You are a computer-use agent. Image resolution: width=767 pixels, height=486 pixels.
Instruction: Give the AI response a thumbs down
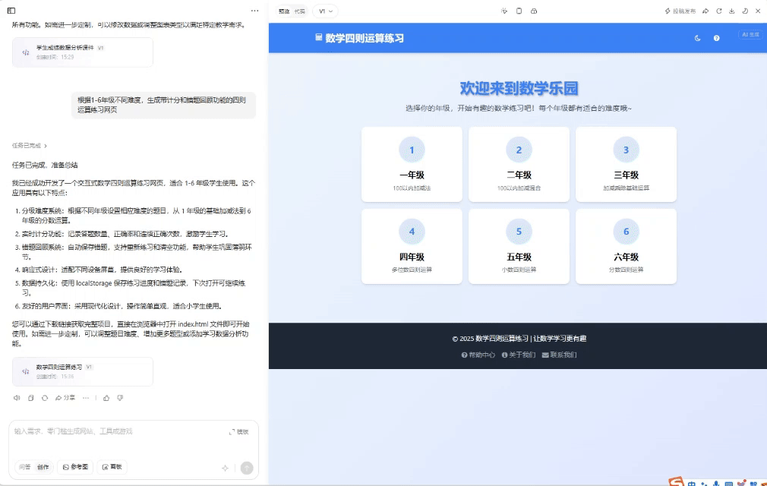click(121, 397)
